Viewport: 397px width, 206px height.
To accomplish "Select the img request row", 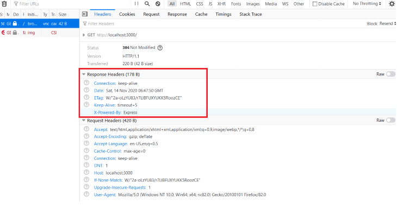I will [40, 33].
